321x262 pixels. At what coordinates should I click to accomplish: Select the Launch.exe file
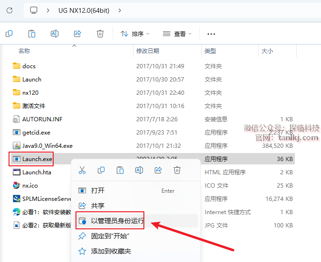[32, 159]
